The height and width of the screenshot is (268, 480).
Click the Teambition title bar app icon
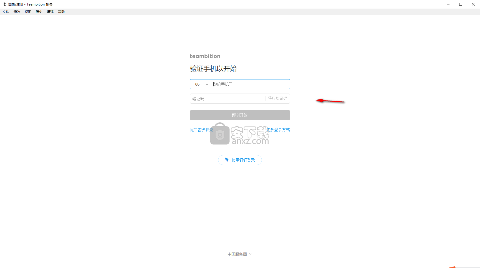[x=4, y=4]
